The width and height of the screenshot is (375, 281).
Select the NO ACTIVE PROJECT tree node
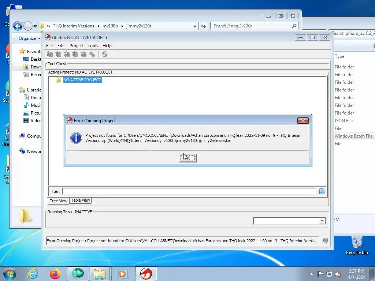pyautogui.click(x=82, y=80)
